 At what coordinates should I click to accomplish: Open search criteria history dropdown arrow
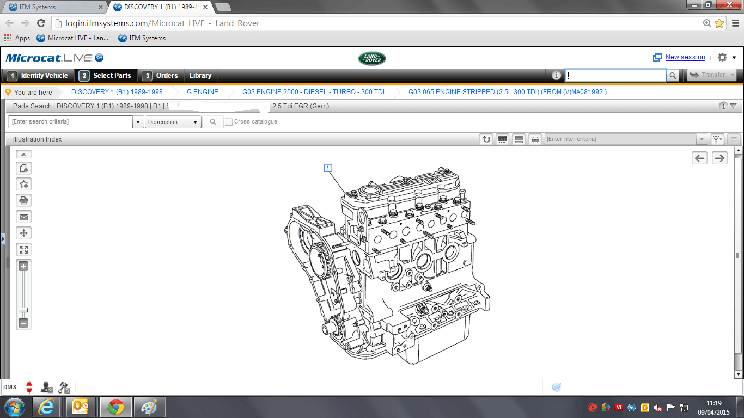pos(138,122)
